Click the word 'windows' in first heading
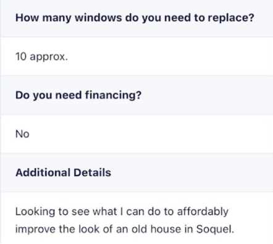Viewport: 273px width, 244px height. pos(98,18)
